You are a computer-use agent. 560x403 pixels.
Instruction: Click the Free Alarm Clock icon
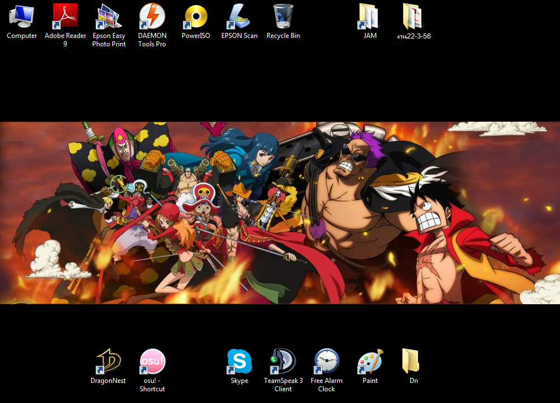click(x=326, y=361)
